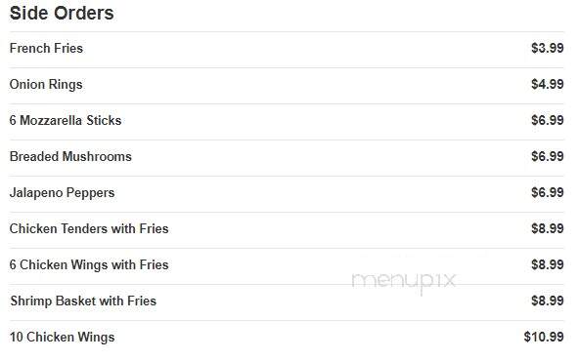Select Shrimp Basket with Fries
Viewport: 579px width, 361px height.
pyautogui.click(x=83, y=301)
